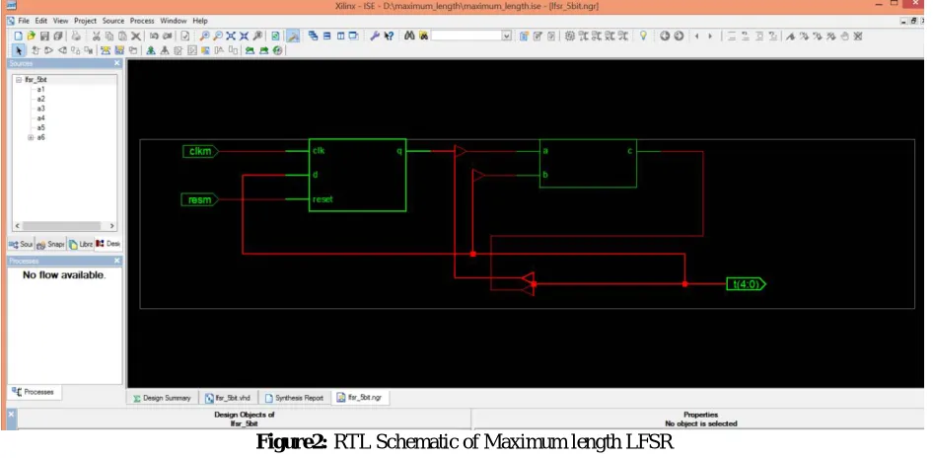Screen dimensions: 933x458
Task: Close the Processes panel
Action: pos(117,261)
